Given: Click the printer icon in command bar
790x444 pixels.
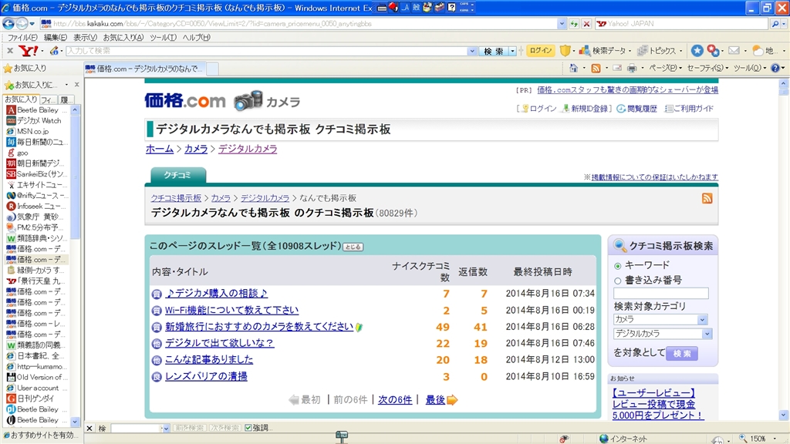Looking at the screenshot, I should [632, 69].
